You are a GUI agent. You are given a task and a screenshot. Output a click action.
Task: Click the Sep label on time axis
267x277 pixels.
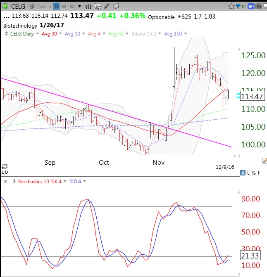click(x=50, y=163)
